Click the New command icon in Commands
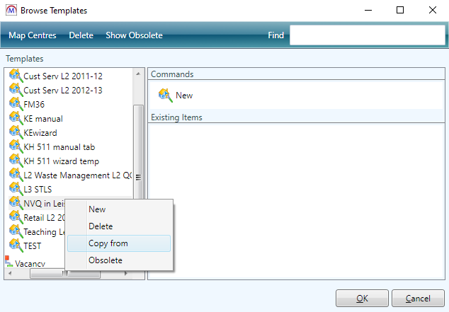 pyautogui.click(x=165, y=95)
